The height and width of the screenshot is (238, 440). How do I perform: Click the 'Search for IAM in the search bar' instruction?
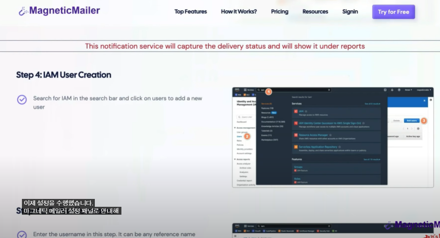pos(118,103)
